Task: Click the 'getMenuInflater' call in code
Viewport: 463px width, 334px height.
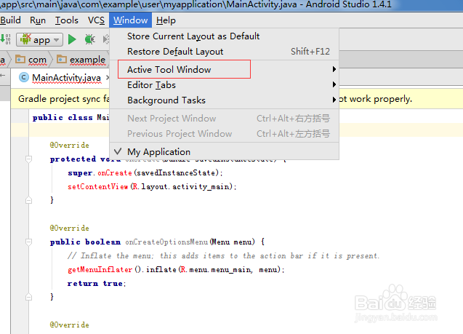Action: click(x=100, y=269)
